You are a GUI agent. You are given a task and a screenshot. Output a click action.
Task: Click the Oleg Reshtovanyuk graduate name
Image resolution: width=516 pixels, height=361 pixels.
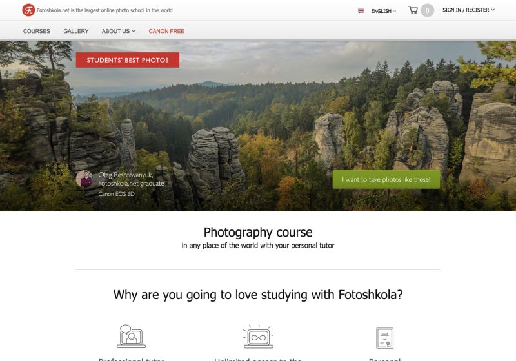pos(131,179)
